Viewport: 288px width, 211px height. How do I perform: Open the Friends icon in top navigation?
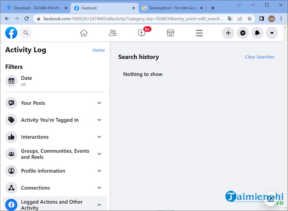pos(113,33)
